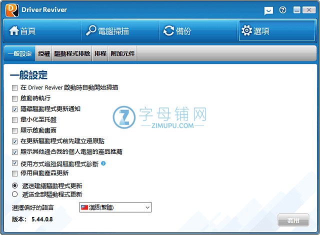
Task: Switch to the 驅動程式排除 tab
Action: coord(71,53)
